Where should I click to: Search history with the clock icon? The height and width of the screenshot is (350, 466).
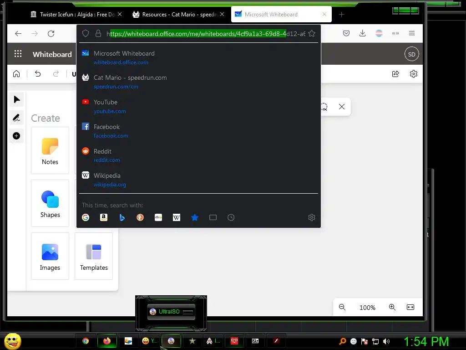[x=231, y=217]
